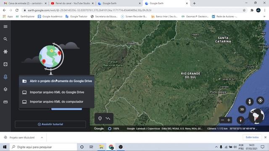
Task: Click Windows taskbar search box
Action: pos(43,147)
